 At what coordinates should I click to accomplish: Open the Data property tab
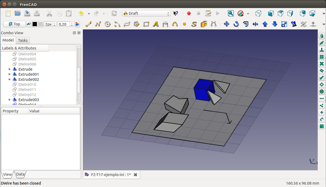click(20, 174)
